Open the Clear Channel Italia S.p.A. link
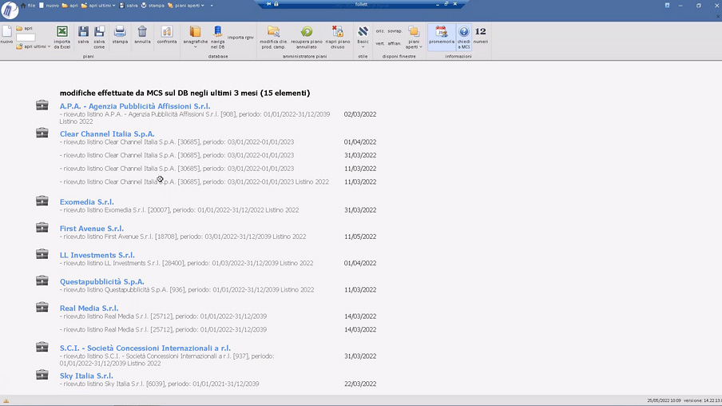 tap(107, 134)
